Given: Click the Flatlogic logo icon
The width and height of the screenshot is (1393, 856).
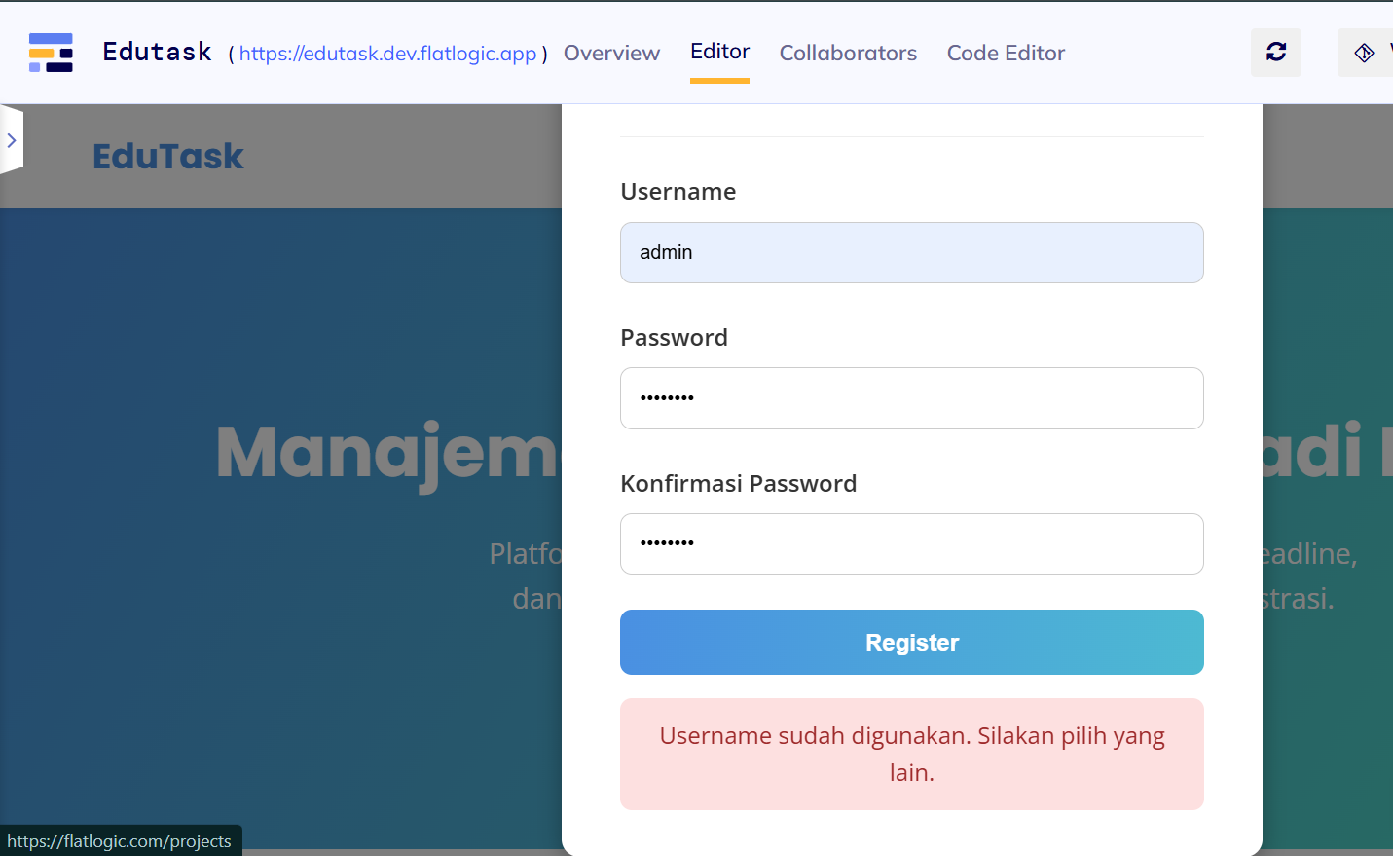Looking at the screenshot, I should [x=51, y=53].
